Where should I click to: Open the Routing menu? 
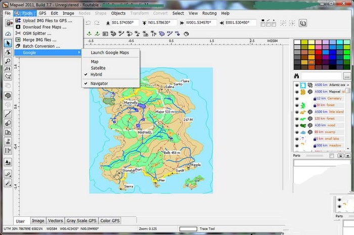click(x=209, y=13)
